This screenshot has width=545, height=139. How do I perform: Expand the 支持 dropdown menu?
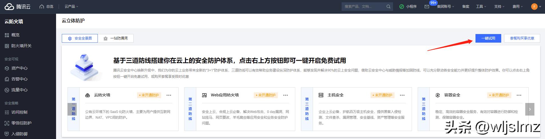coord(499,7)
